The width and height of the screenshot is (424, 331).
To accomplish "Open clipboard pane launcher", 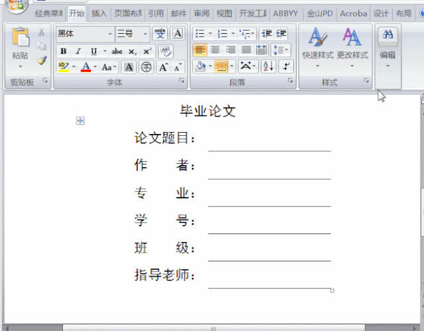I will [45, 81].
